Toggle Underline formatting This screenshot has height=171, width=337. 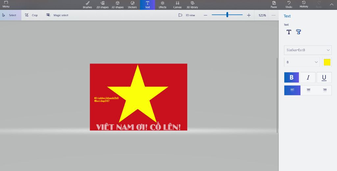click(x=324, y=77)
